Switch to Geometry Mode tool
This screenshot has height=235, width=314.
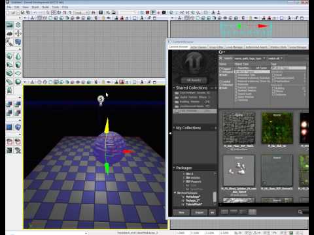click(x=18, y=25)
